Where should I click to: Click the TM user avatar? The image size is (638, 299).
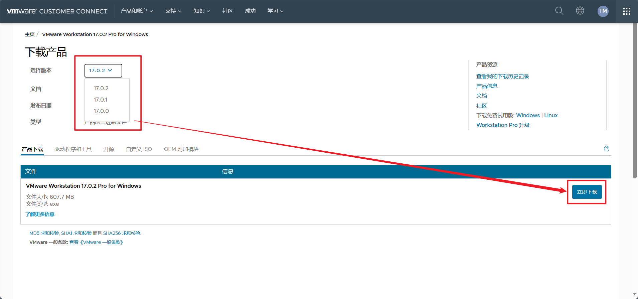click(x=603, y=11)
